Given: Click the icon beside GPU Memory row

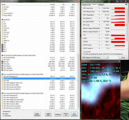Looking at the screenshot, I should [2, 66].
